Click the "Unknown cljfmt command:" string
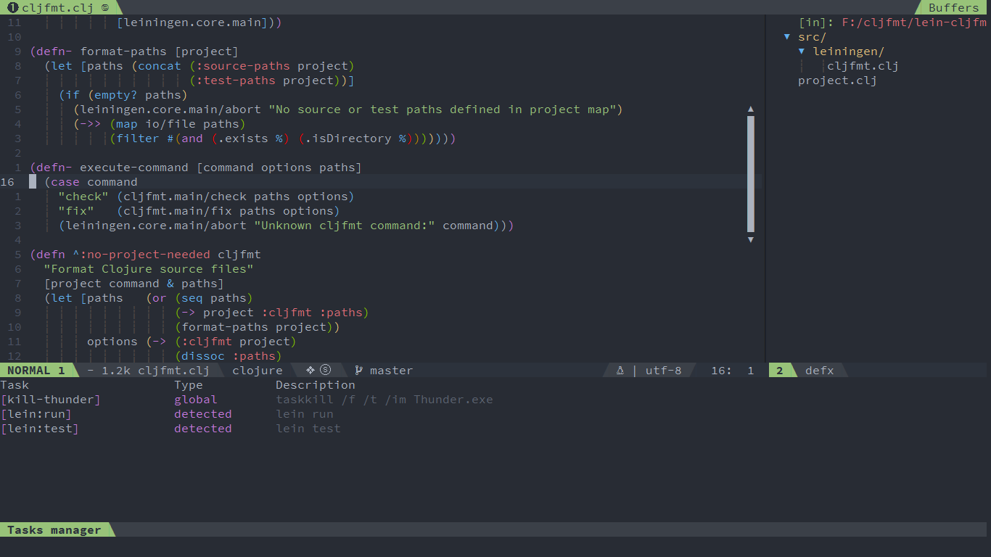 click(x=345, y=226)
